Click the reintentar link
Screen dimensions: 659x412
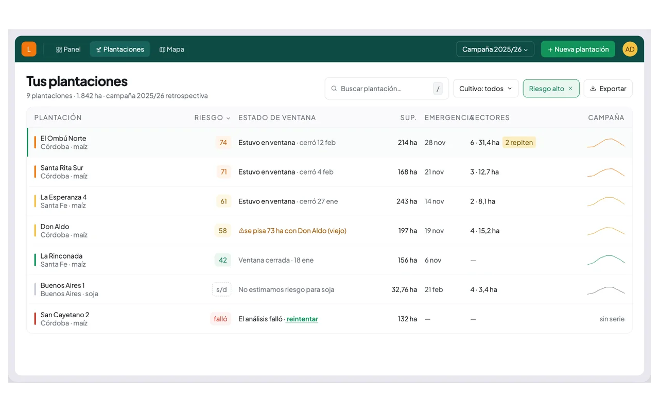(x=302, y=319)
